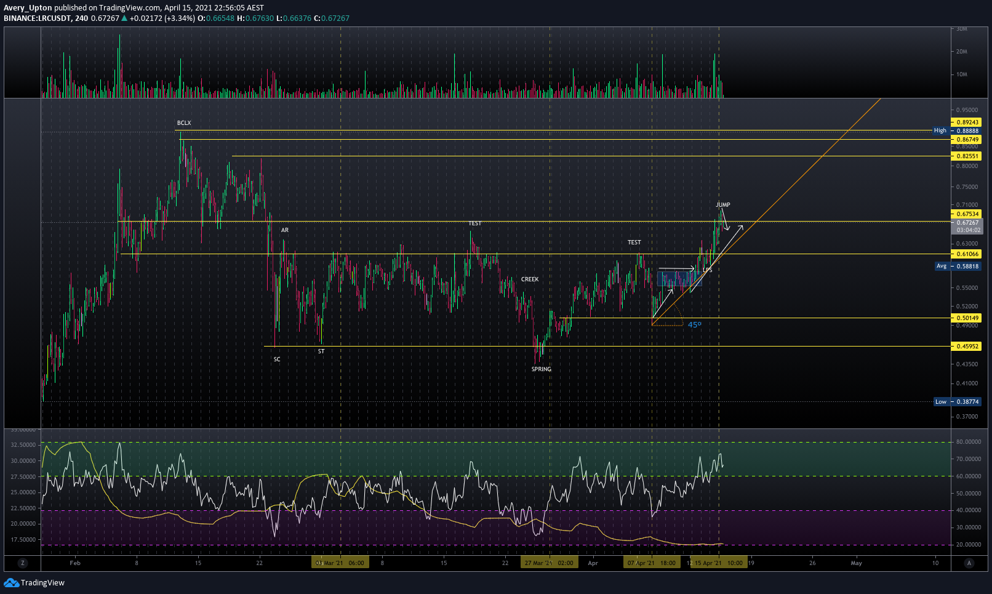The height and width of the screenshot is (594, 992).
Task: Click the 32.50000 left indicator scale value
Action: (x=23, y=445)
